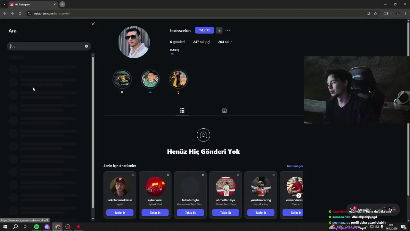This screenshot has height=231, width=410.
Task: Open Chrome extensions puzzle icon
Action: 386,13
